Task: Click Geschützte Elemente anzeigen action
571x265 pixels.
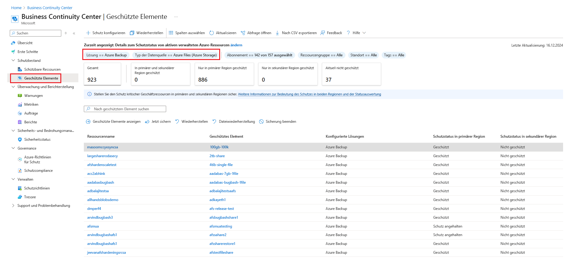Action: [x=113, y=122]
